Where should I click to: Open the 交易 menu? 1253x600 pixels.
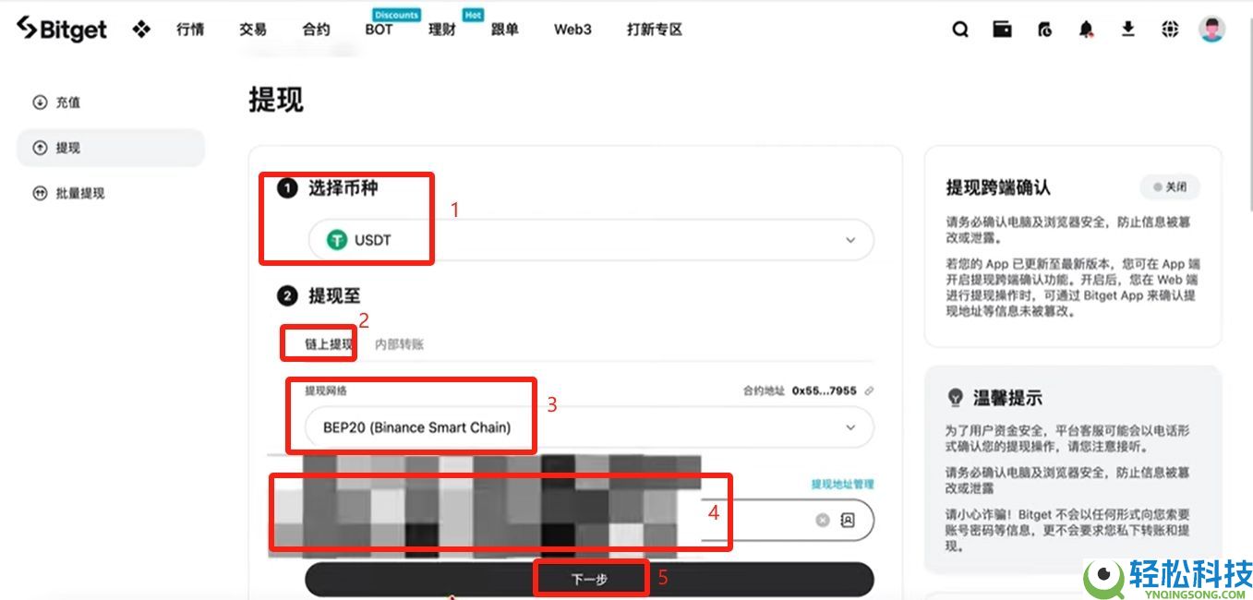(x=253, y=30)
